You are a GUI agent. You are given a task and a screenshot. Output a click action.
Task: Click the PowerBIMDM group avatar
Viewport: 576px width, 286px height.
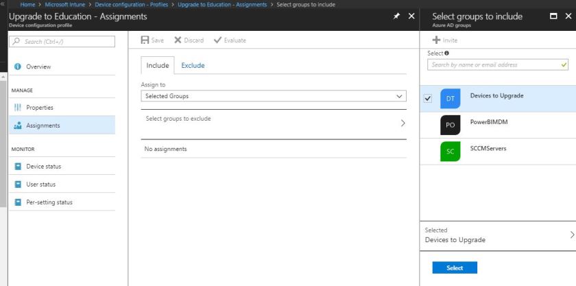[x=450, y=126]
